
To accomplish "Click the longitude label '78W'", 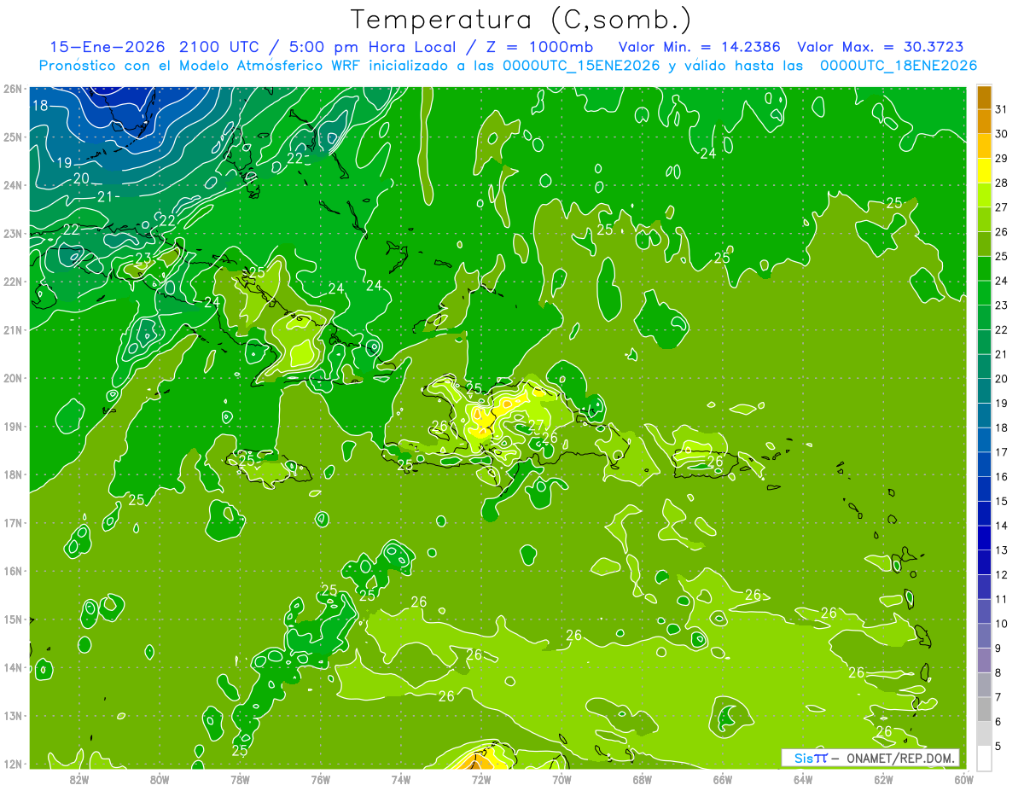I will 240,779.
